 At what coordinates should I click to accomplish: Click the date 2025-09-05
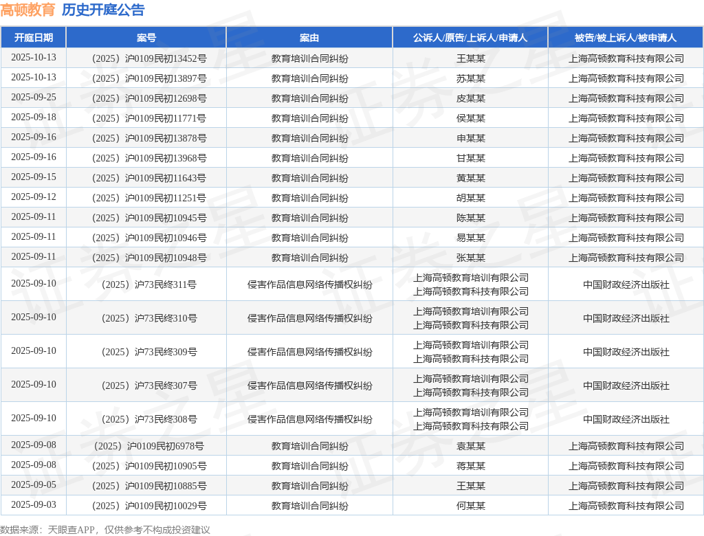34,485
